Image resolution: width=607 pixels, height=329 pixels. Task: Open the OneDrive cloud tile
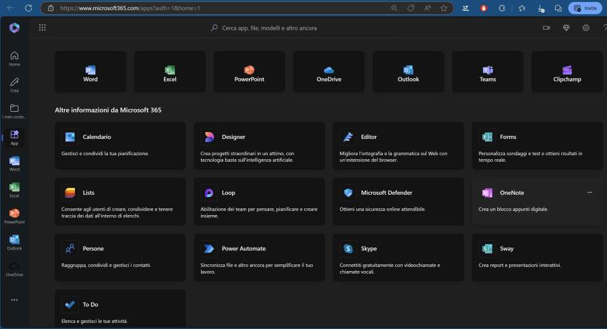point(328,72)
